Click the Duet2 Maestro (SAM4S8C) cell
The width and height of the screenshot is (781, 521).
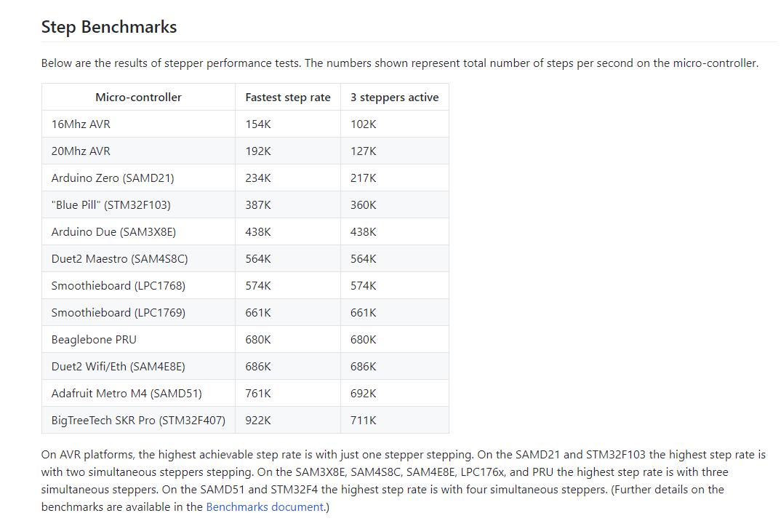tap(138, 259)
